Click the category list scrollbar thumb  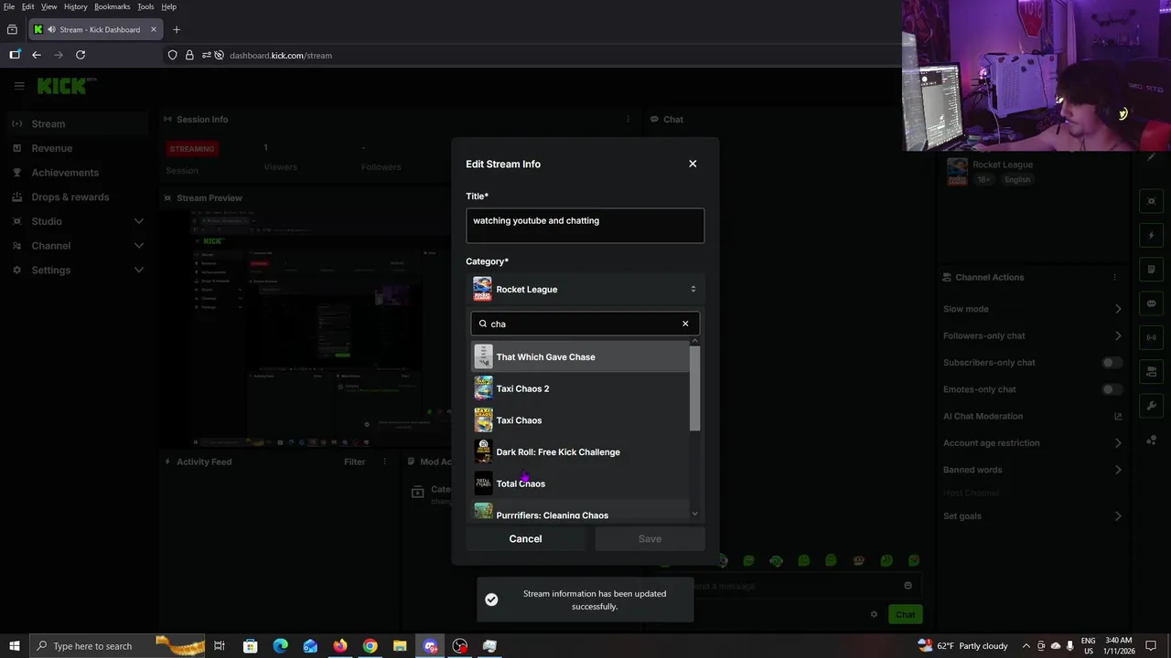[694, 388]
